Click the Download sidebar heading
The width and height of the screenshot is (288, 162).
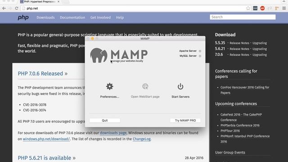point(225,35)
